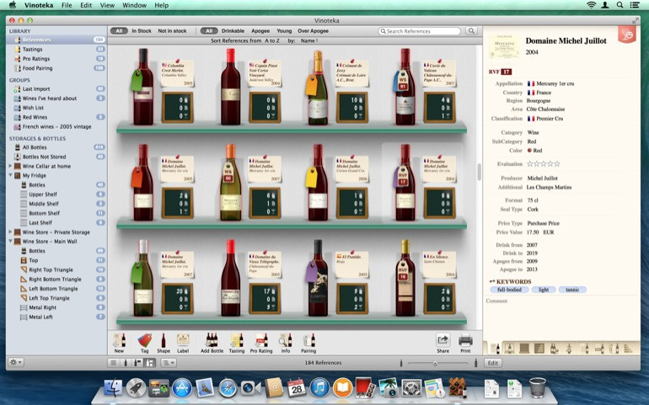Open the Window menu
Image resolution: width=649 pixels, height=405 pixels.
point(134,5)
